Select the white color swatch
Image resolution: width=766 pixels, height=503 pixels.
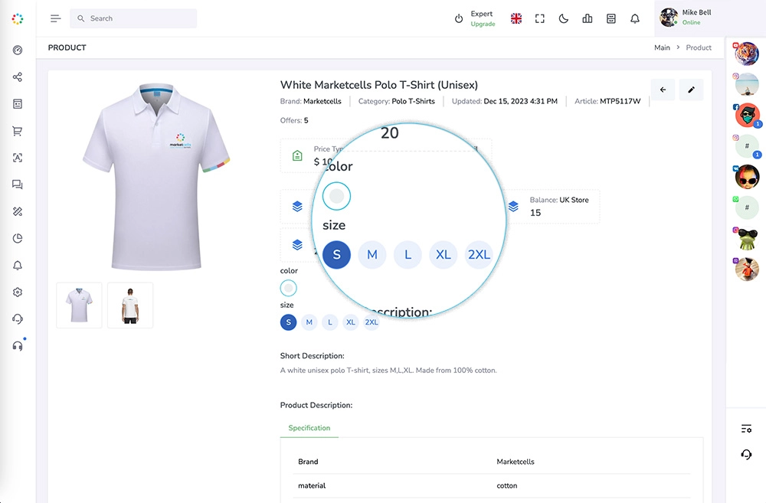pos(288,288)
